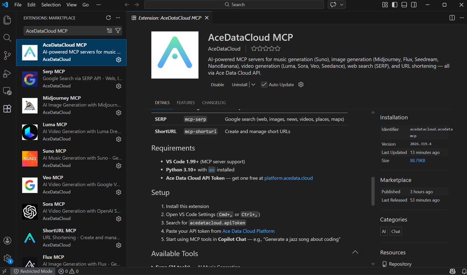Switch to the FEATURES tab
Screen dimensions: 467x275
pyautogui.click(x=186, y=102)
